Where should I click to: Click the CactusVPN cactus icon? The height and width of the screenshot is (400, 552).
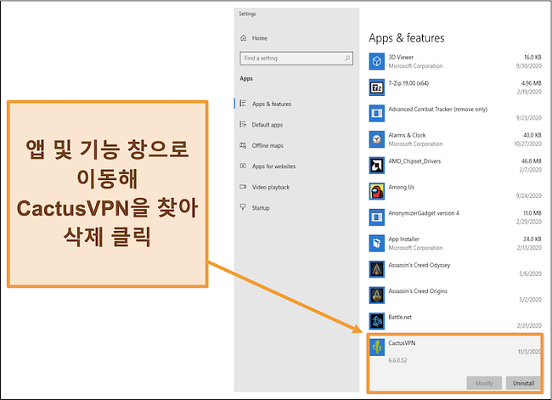377,347
